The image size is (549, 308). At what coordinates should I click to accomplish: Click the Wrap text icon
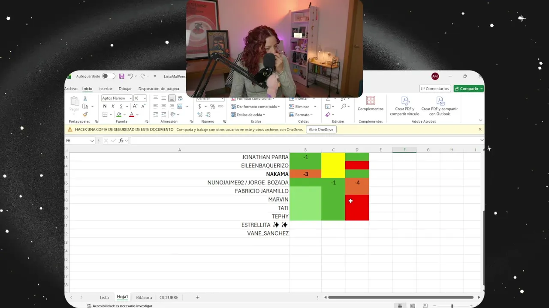tap(180, 98)
